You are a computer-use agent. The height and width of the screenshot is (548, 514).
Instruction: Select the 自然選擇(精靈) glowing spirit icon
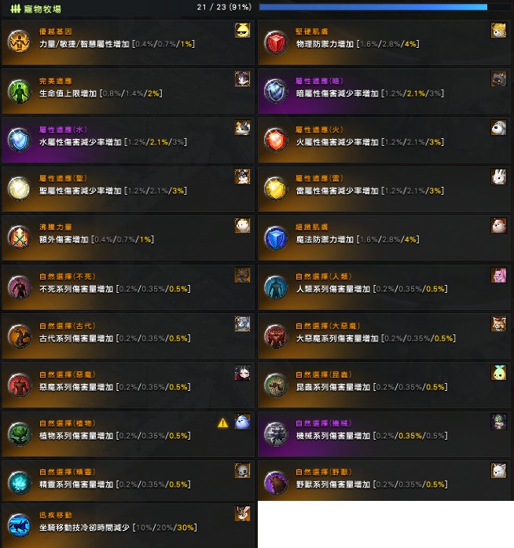click(x=19, y=483)
